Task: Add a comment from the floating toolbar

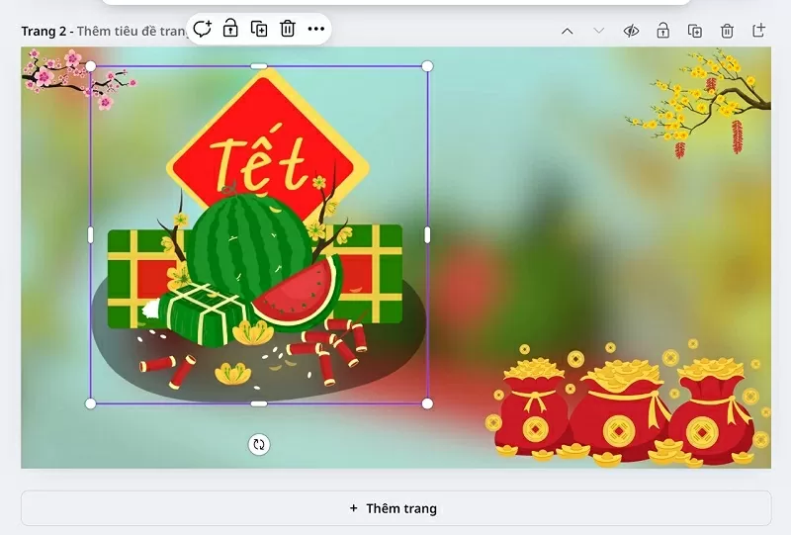Action: (x=202, y=29)
